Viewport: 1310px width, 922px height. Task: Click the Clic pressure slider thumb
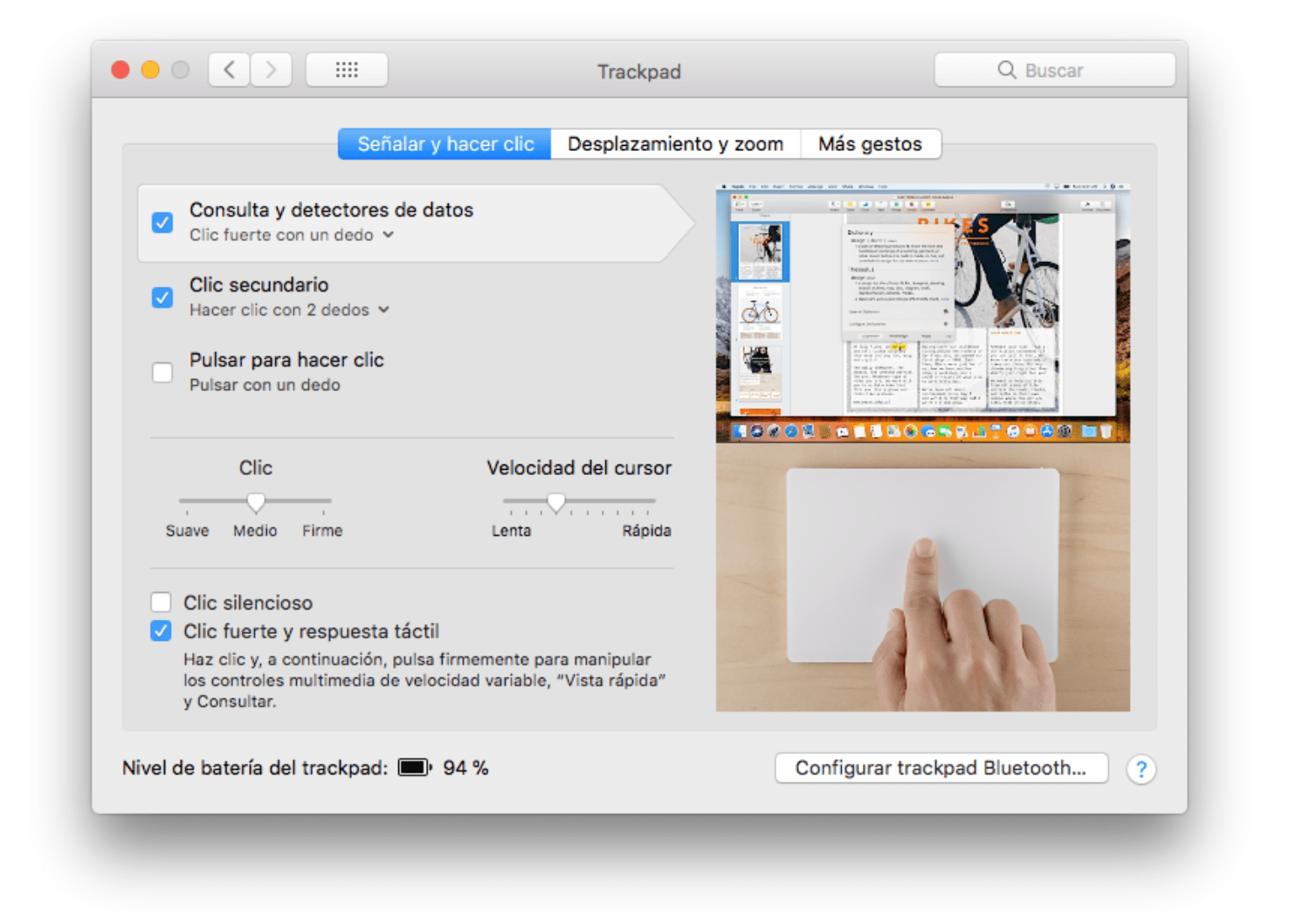pos(255,502)
